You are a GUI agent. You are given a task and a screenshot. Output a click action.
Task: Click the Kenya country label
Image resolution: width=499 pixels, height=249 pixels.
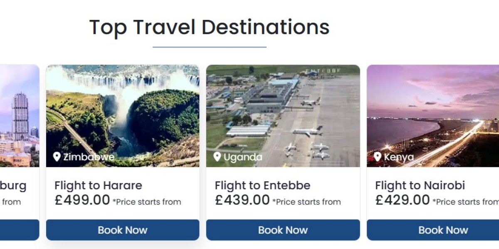(x=399, y=157)
